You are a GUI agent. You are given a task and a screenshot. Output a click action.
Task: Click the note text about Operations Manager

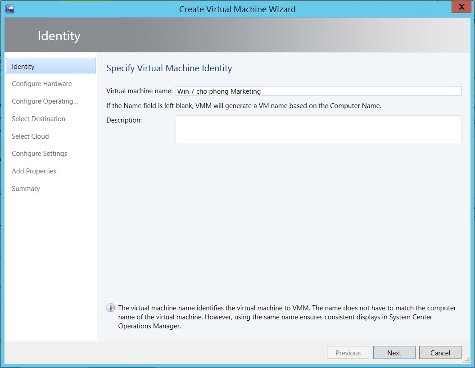287,317
